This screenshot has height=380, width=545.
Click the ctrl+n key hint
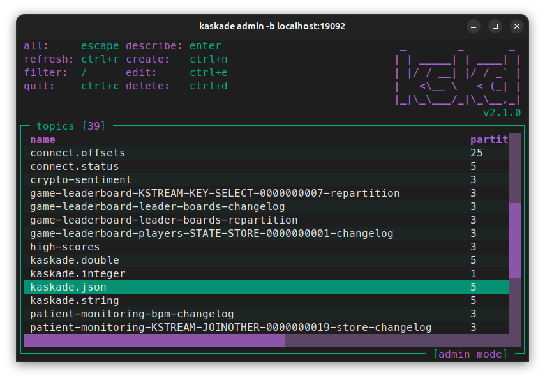click(x=209, y=59)
